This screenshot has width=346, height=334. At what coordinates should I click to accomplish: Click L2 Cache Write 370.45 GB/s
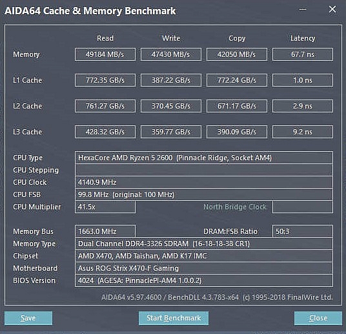[x=171, y=106]
